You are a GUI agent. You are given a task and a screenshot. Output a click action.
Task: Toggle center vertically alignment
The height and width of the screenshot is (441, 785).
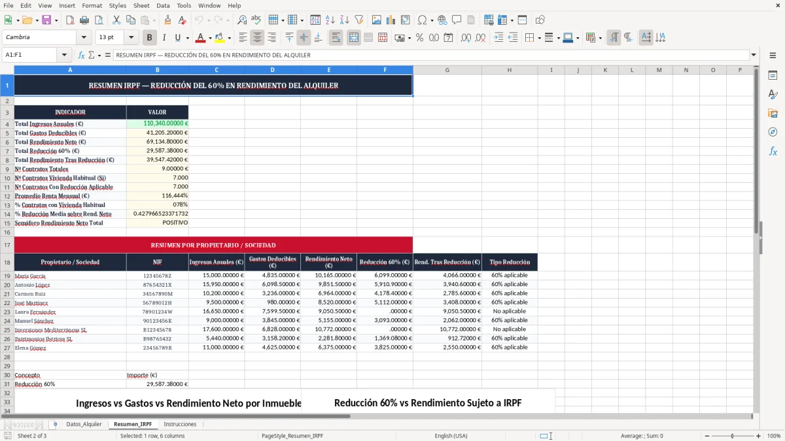coord(304,38)
